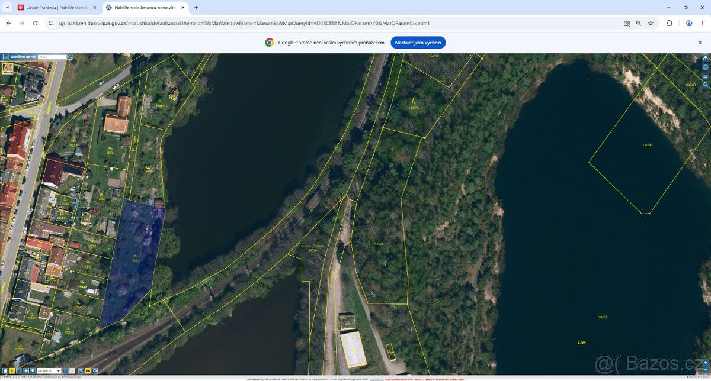The width and height of the screenshot is (711, 381).
Task: Go to previous map view arrow
Action: pyautogui.click(x=66, y=371)
